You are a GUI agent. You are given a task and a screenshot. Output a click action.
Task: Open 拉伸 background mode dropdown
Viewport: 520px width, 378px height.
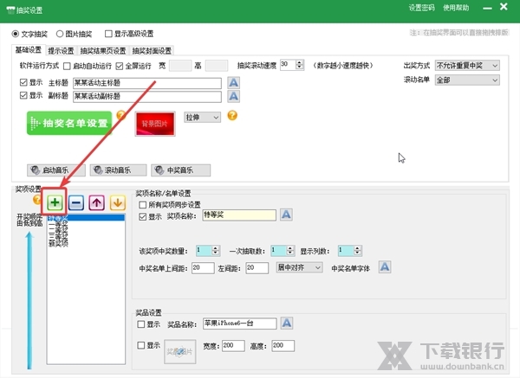202,118
